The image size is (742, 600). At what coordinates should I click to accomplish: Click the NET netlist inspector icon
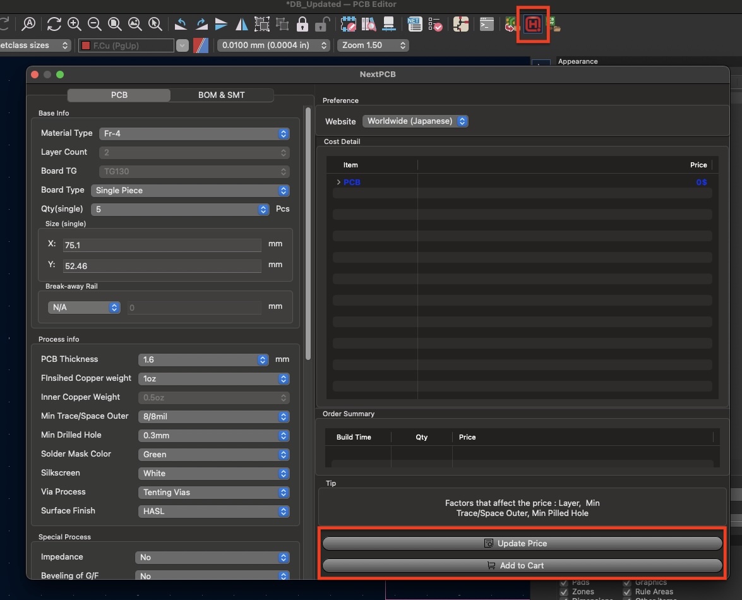(x=414, y=23)
